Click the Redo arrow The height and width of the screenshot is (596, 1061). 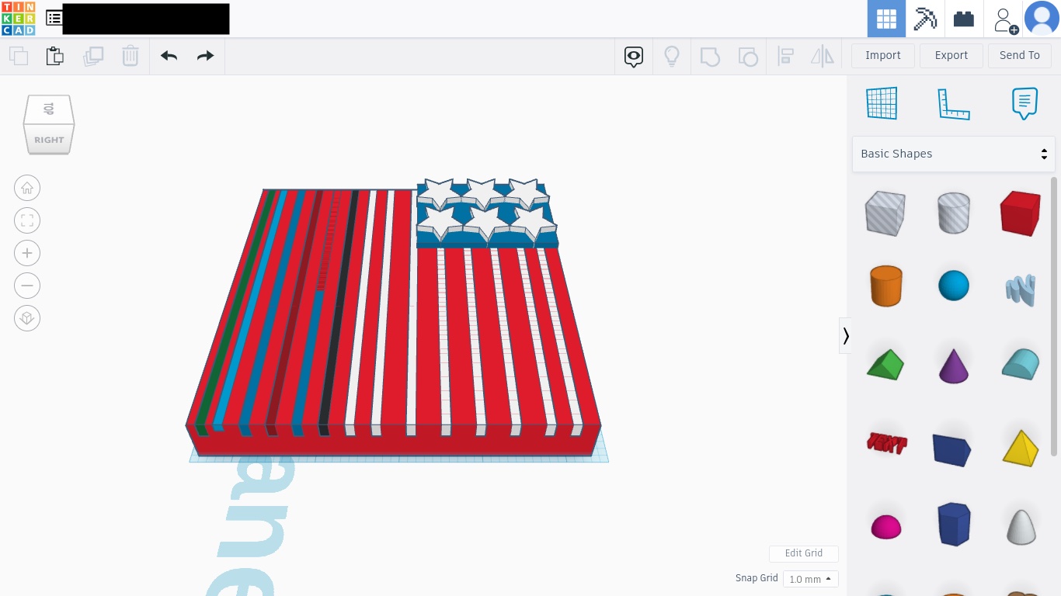click(x=205, y=56)
